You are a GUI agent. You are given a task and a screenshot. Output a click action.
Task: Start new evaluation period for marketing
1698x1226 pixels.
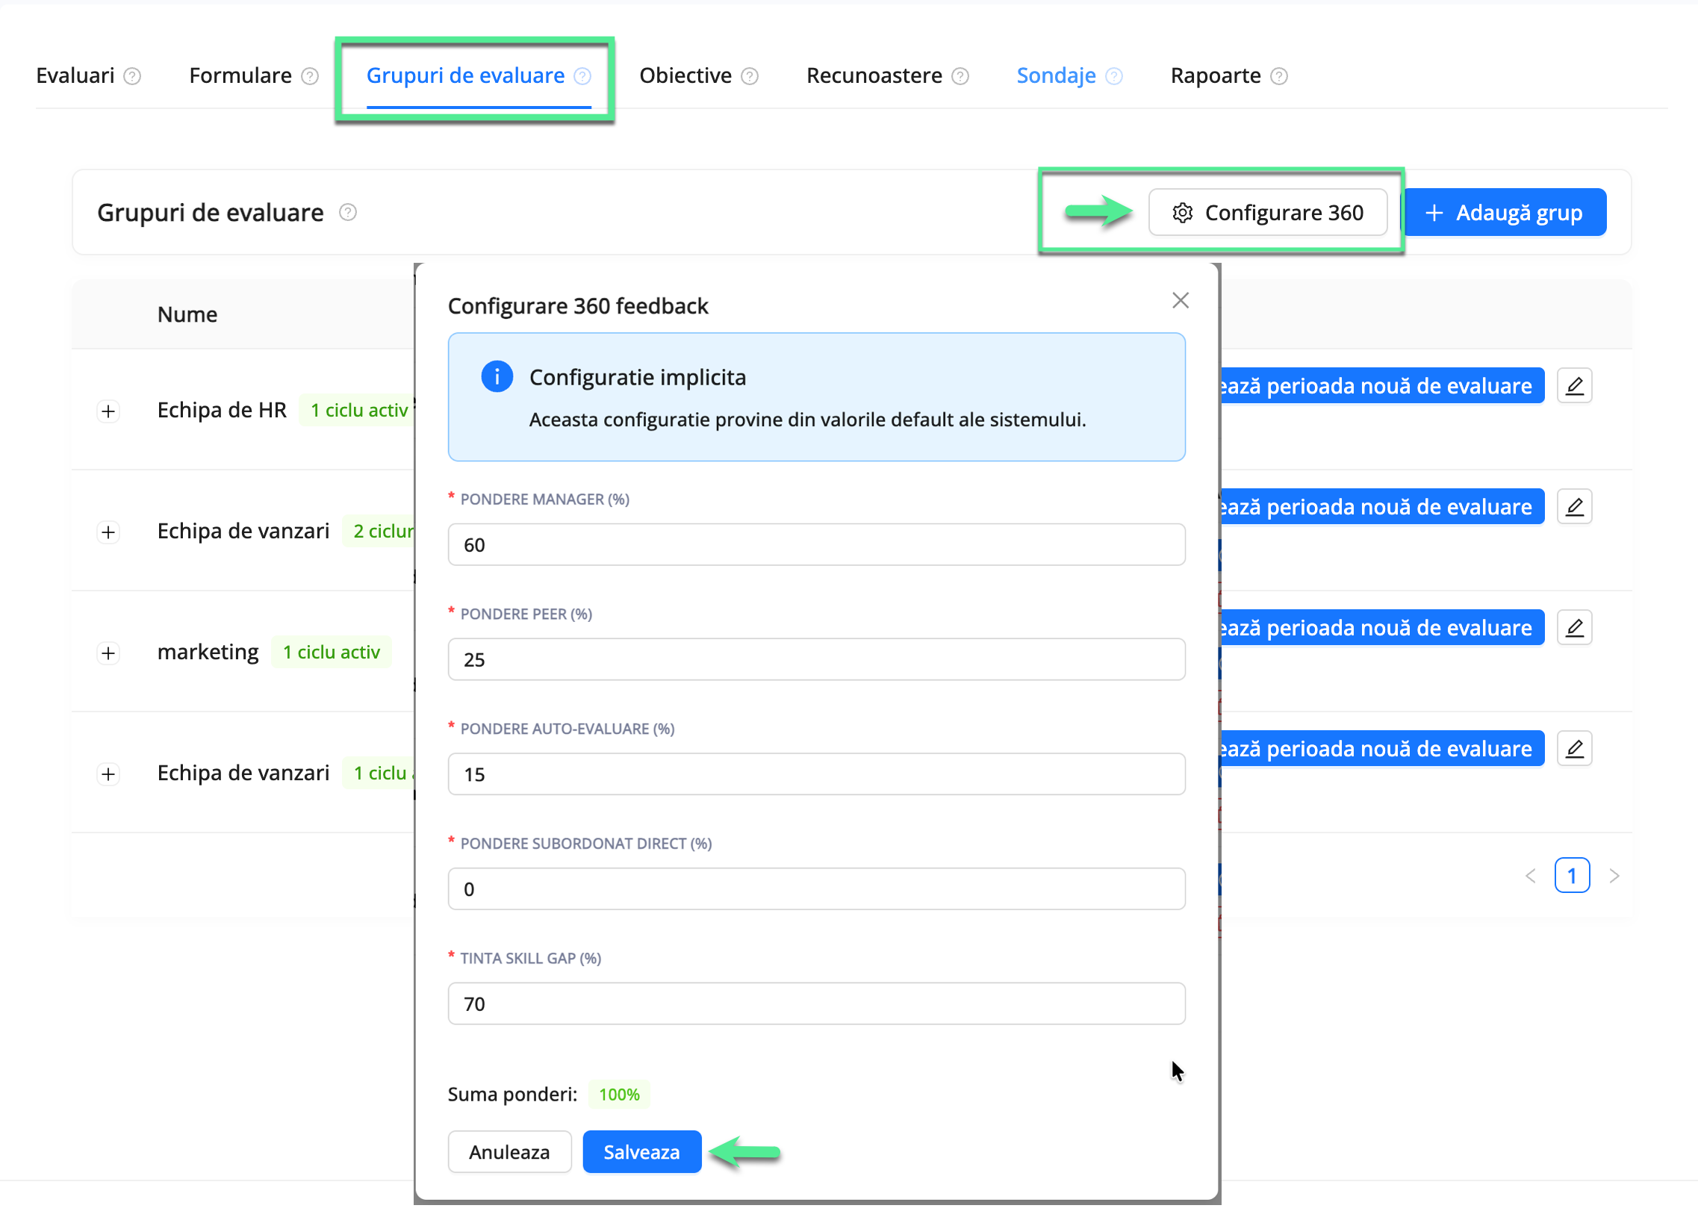(x=1383, y=627)
